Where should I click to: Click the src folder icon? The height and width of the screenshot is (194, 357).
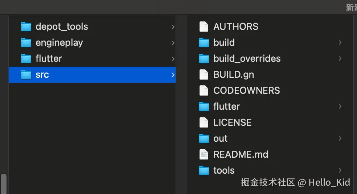click(26, 75)
